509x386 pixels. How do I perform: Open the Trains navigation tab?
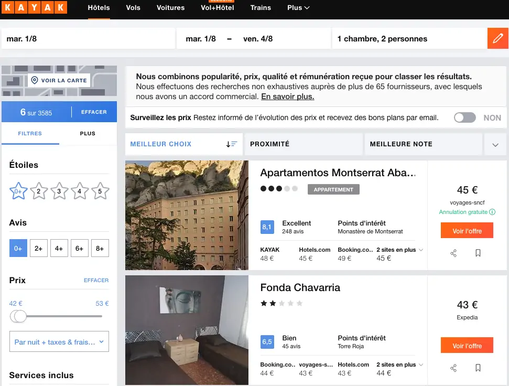[261, 7]
